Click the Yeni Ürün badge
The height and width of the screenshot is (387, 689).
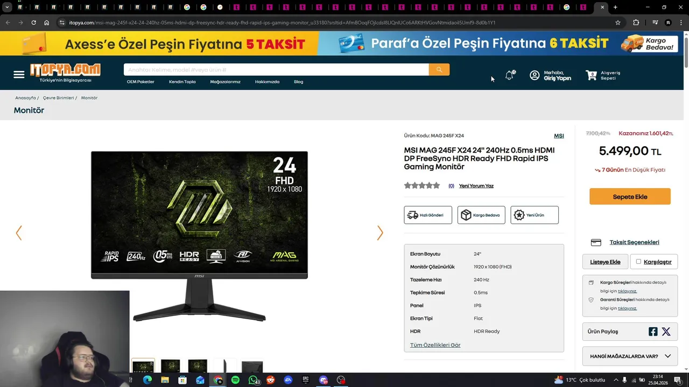pyautogui.click(x=535, y=215)
